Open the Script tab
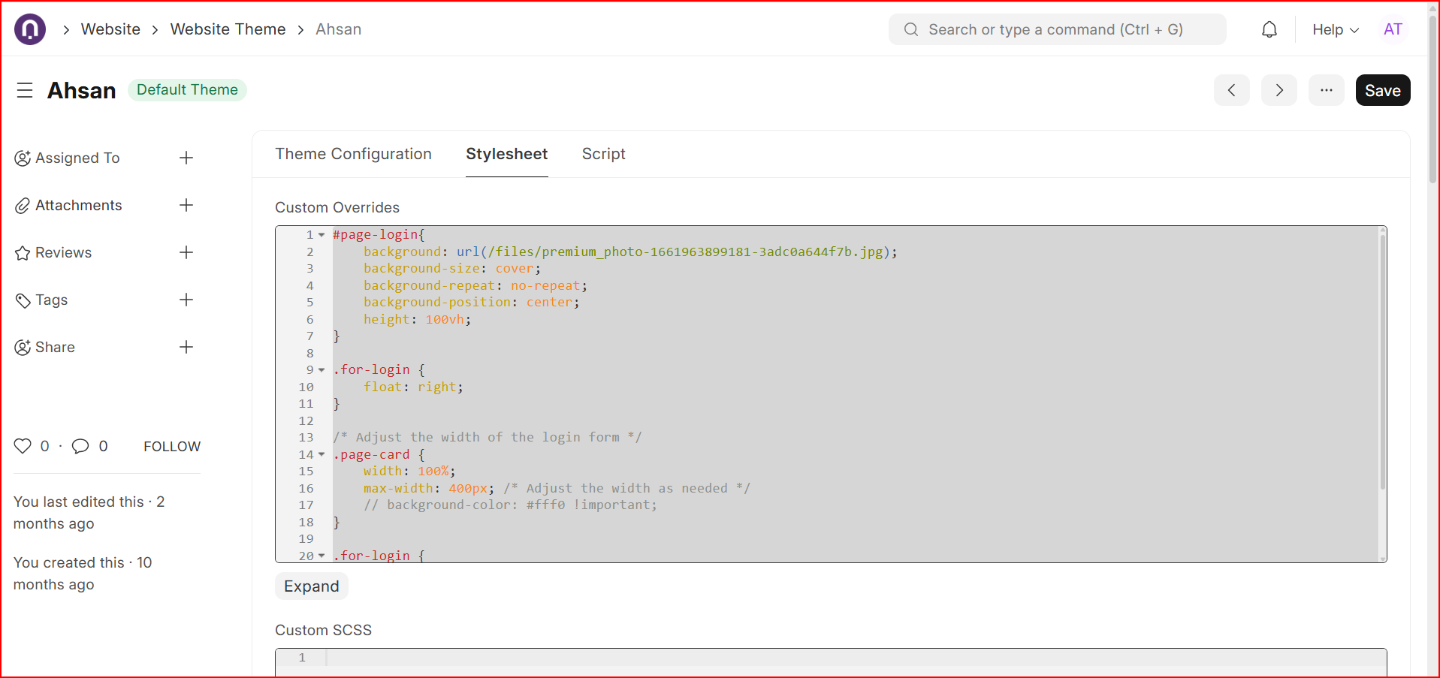 (603, 154)
